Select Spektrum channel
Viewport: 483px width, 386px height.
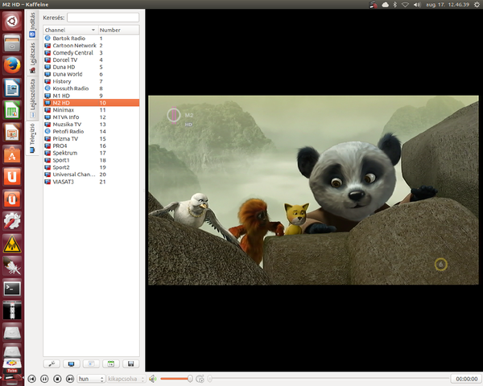91,153
